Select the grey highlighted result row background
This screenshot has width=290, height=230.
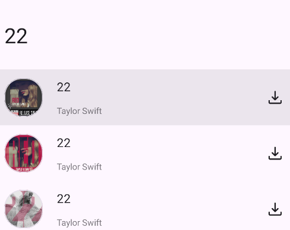click(x=145, y=97)
